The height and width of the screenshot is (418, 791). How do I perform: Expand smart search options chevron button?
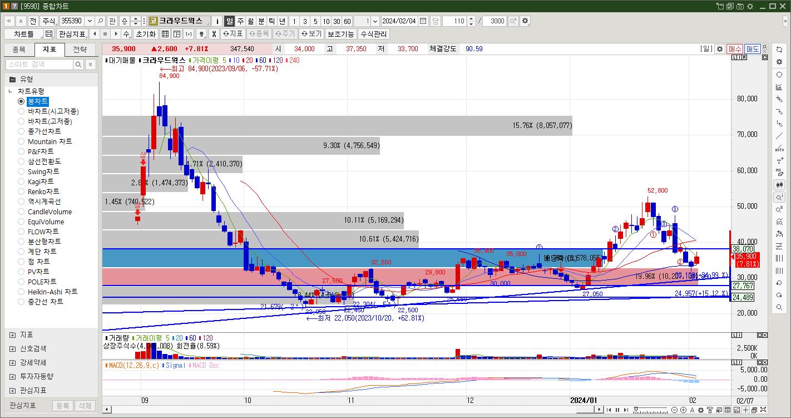[x=91, y=65]
